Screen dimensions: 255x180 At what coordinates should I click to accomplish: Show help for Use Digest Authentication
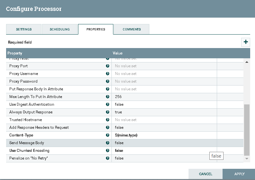[108, 104]
